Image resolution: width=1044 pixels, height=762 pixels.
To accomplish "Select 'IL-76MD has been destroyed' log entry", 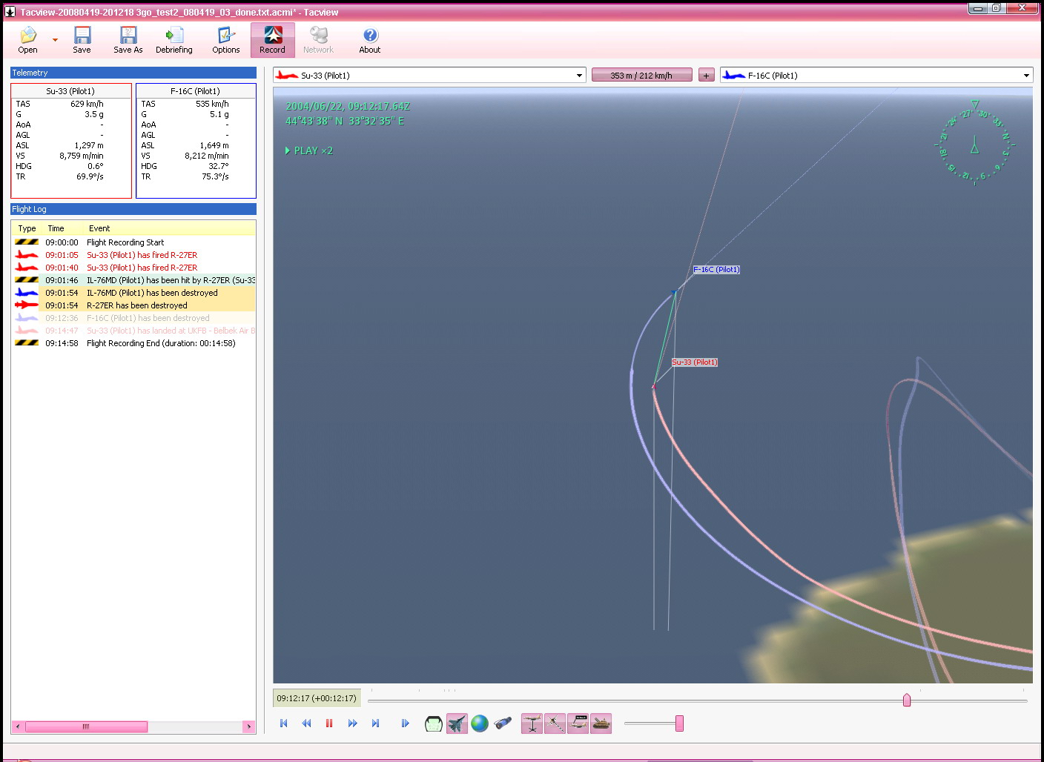I will point(152,293).
